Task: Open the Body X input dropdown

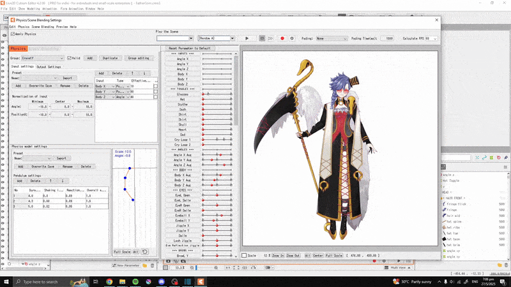Action: 105,86
